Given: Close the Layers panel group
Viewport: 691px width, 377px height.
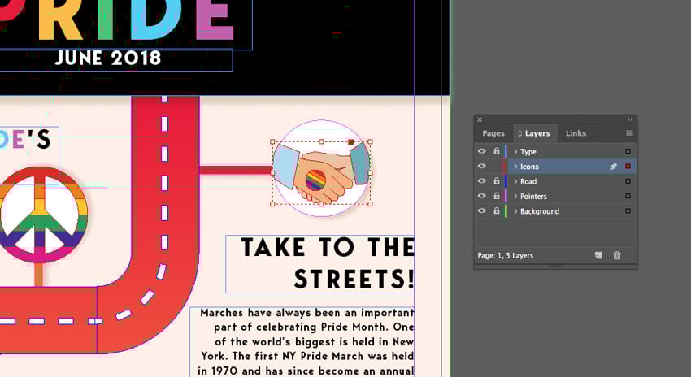Looking at the screenshot, I should click(480, 119).
